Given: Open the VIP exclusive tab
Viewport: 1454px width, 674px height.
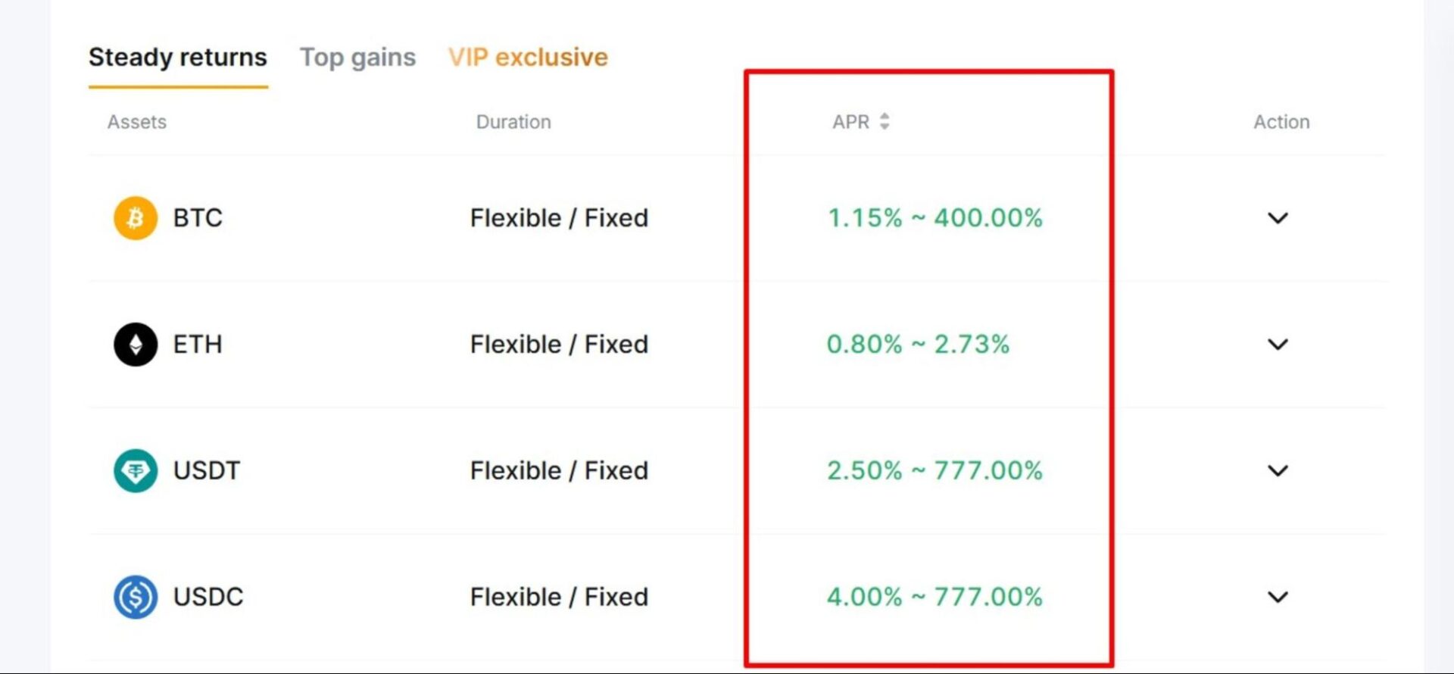Looking at the screenshot, I should point(527,57).
